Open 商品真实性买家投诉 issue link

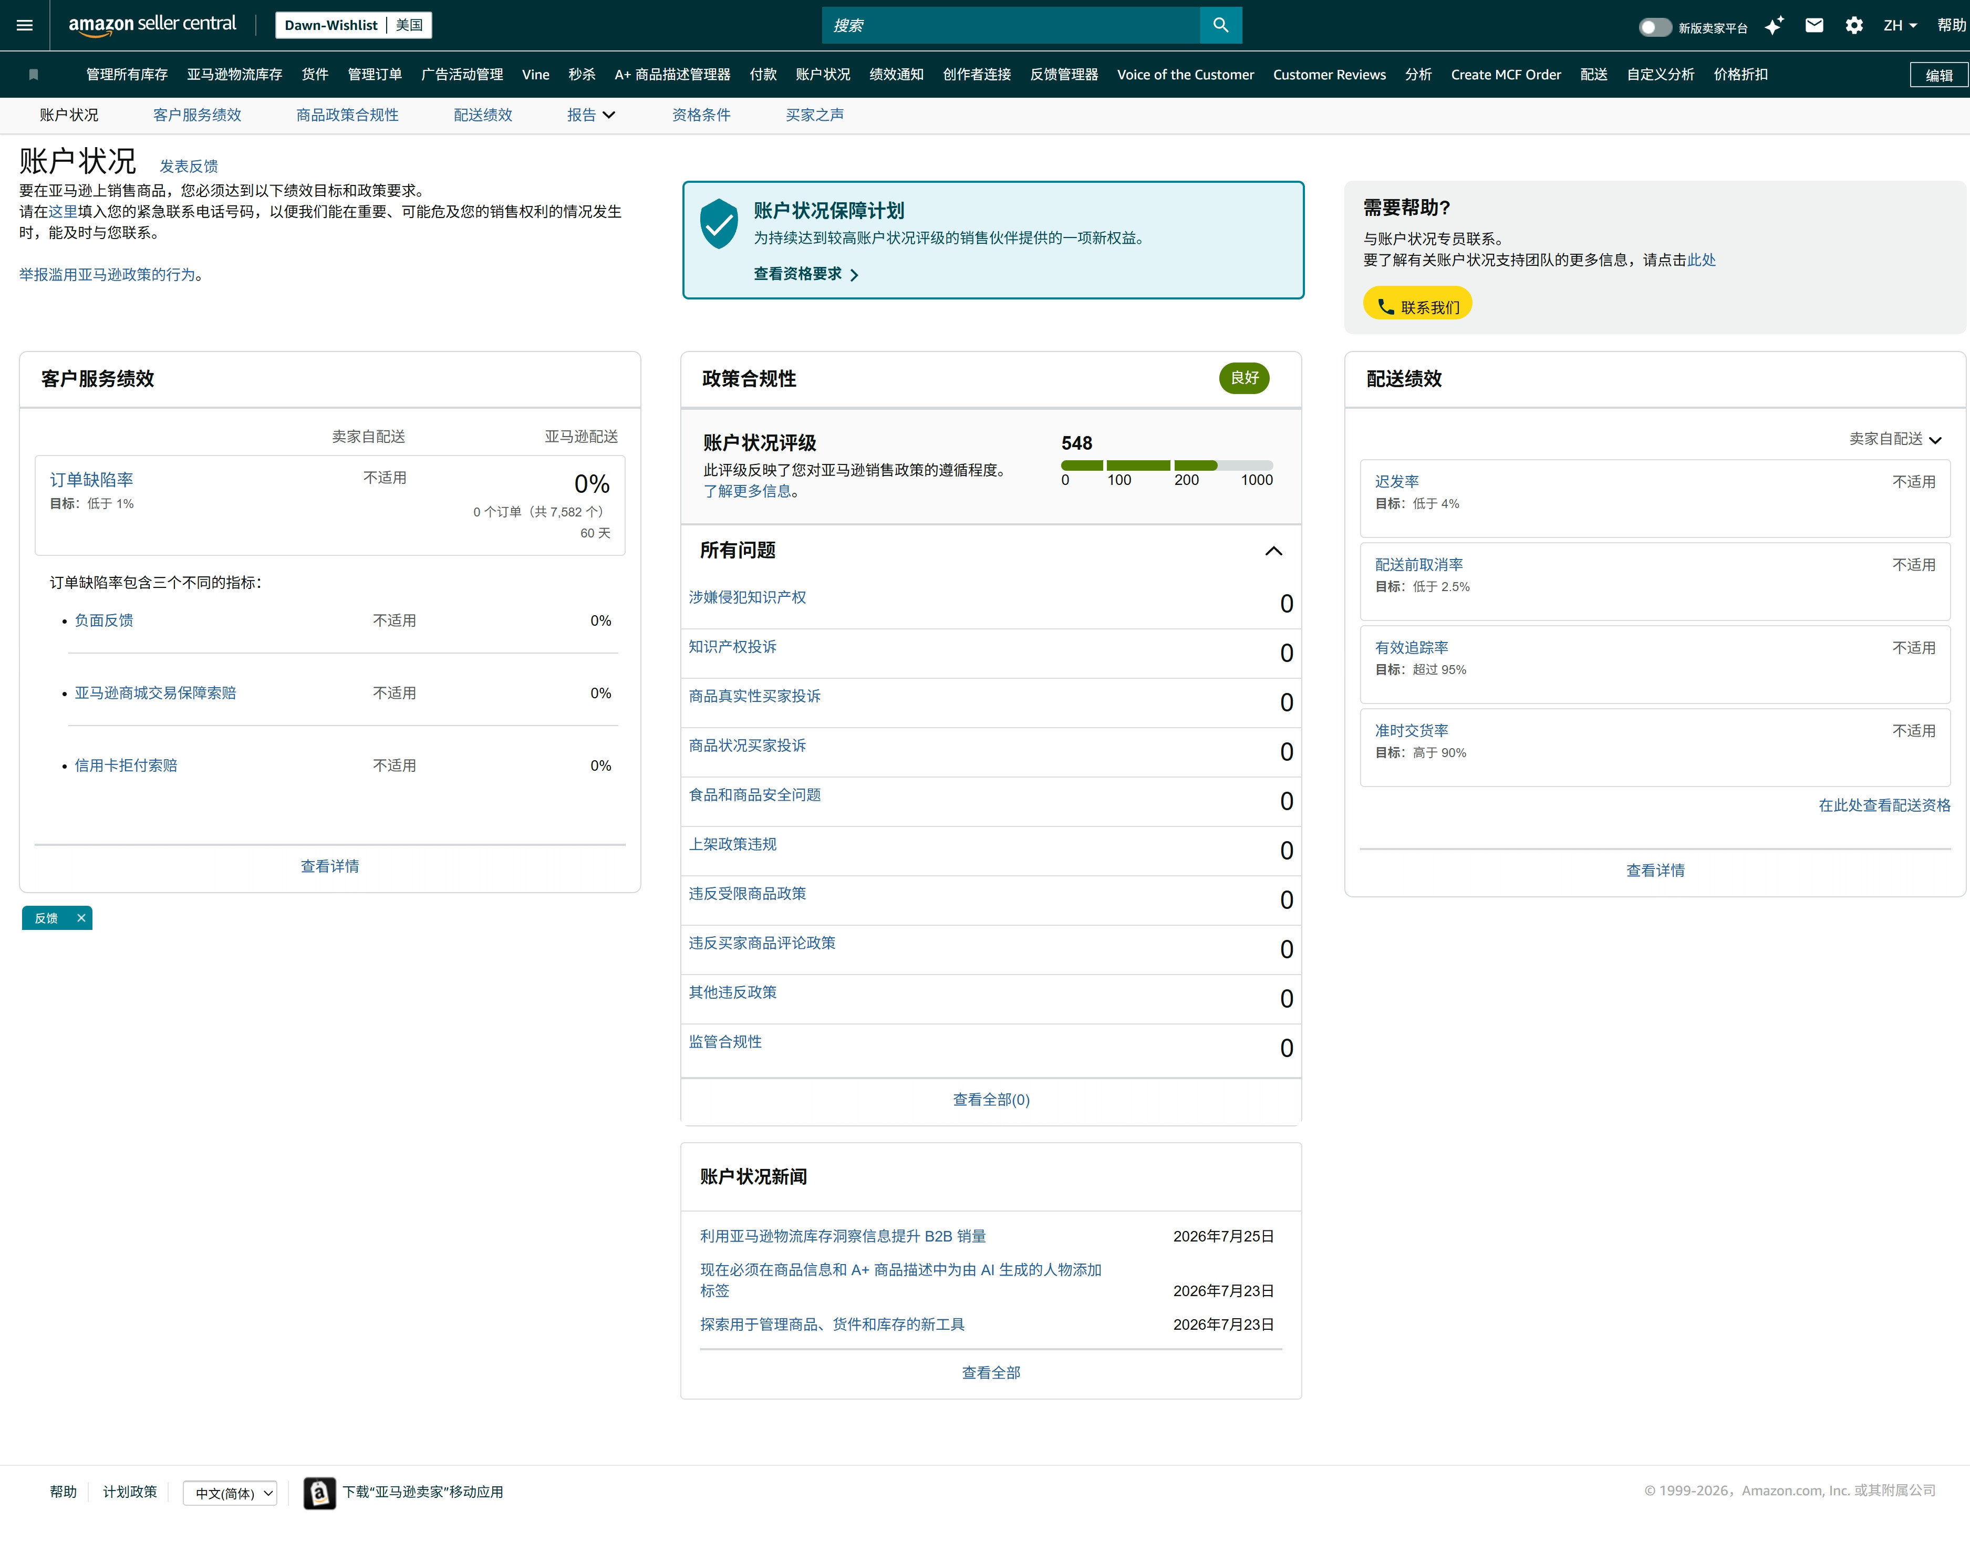point(754,696)
